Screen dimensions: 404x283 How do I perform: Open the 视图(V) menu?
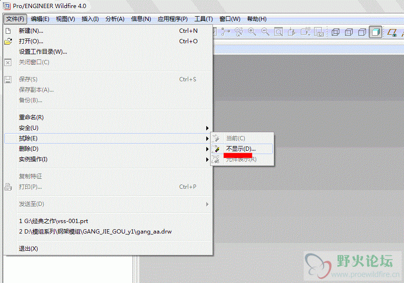(x=66, y=19)
